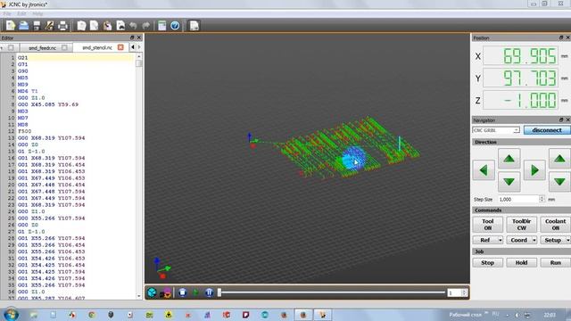Adjust Step Size spinner arrows

[542, 200]
